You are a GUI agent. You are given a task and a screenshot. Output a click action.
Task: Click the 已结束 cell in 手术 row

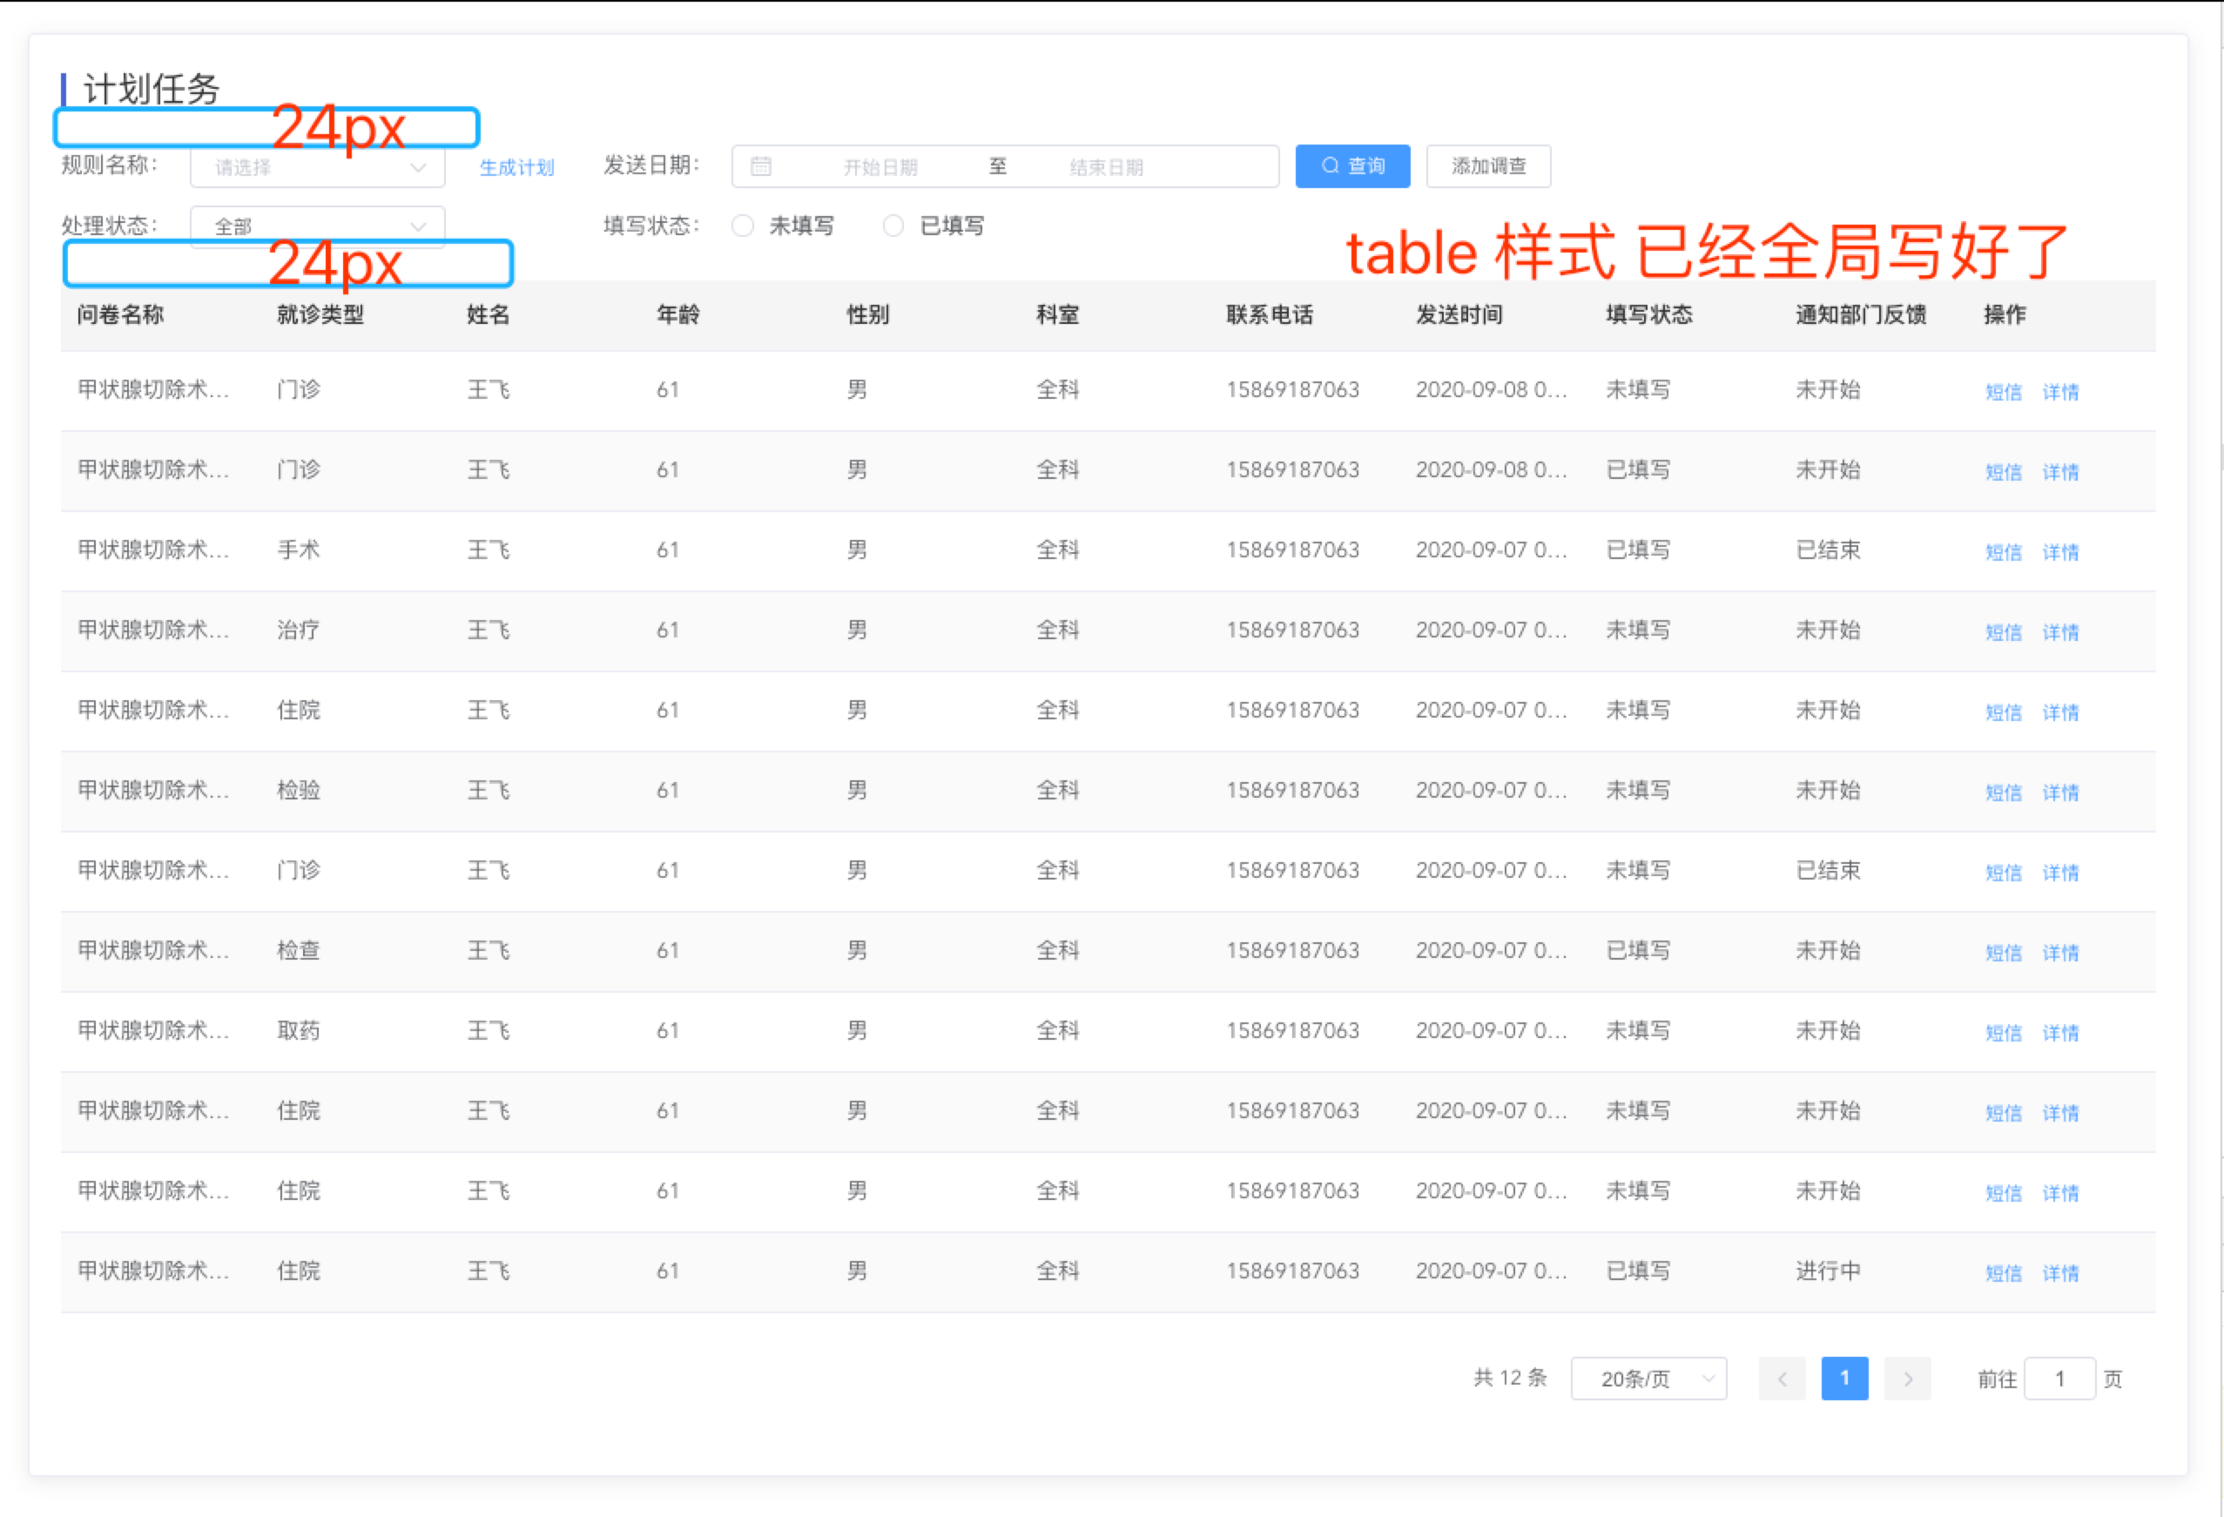(1828, 550)
